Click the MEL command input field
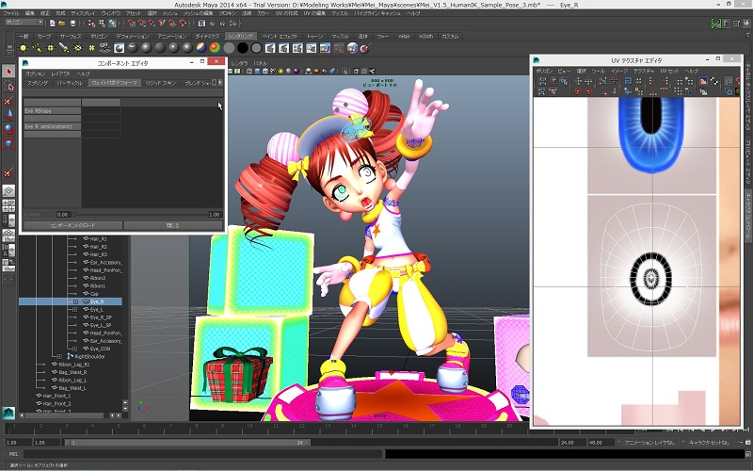This screenshot has width=753, height=471. click(202, 454)
